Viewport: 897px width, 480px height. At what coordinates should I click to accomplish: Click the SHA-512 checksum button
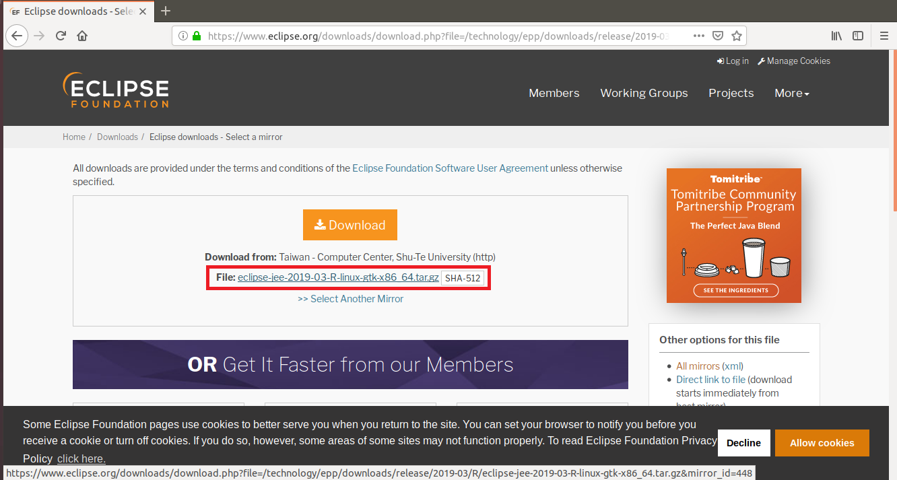point(463,278)
